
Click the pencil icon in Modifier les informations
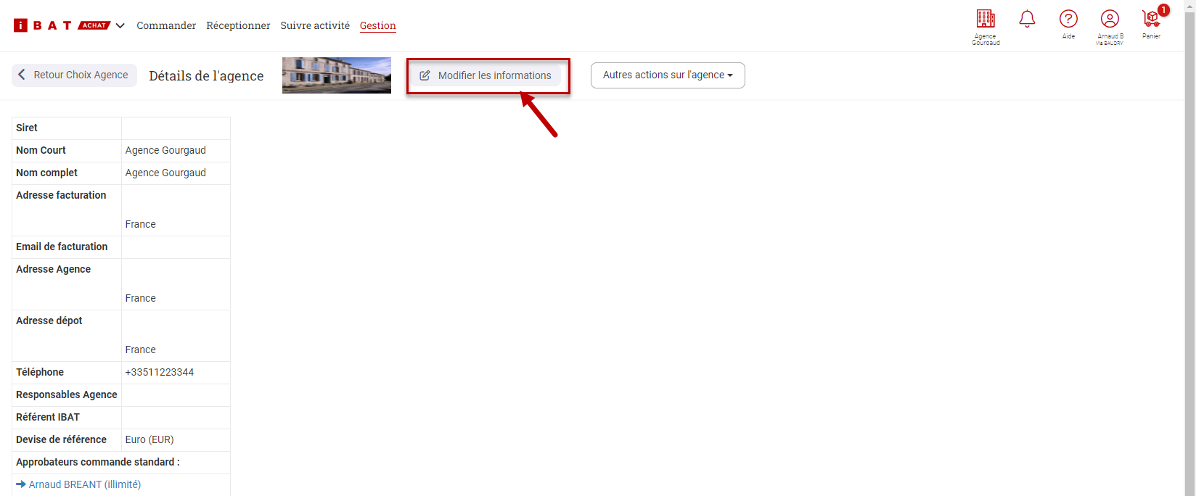425,75
